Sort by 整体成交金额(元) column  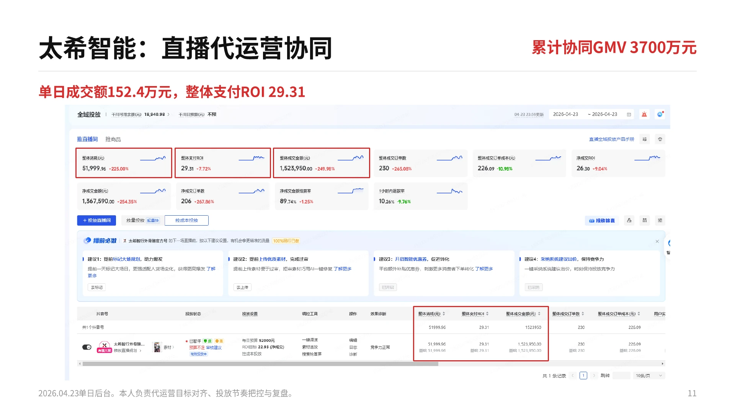[x=539, y=314]
